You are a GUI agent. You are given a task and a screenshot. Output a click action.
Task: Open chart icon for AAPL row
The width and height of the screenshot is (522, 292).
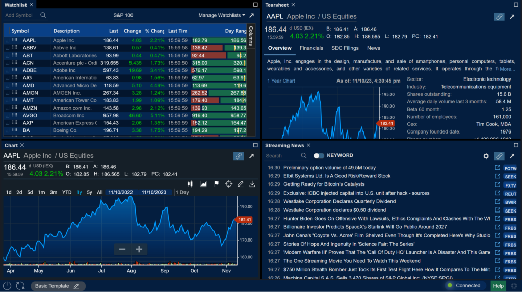tap(7, 41)
